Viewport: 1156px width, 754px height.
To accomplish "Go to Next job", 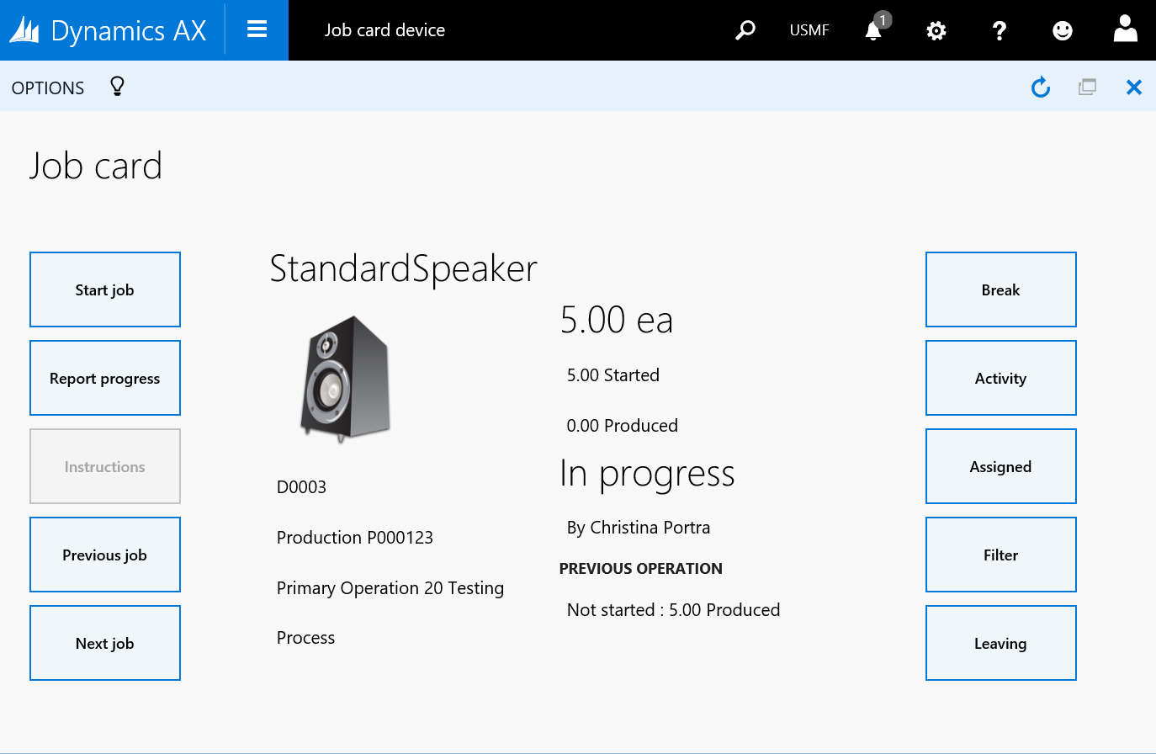I will click(105, 643).
